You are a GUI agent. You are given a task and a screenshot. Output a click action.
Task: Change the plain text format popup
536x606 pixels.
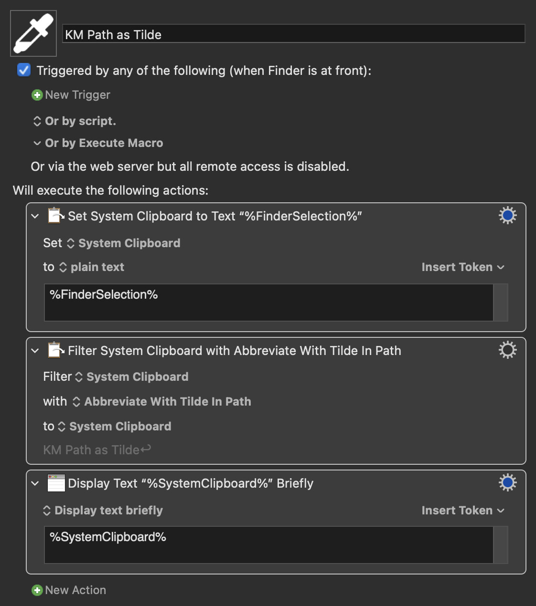pyautogui.click(x=91, y=267)
